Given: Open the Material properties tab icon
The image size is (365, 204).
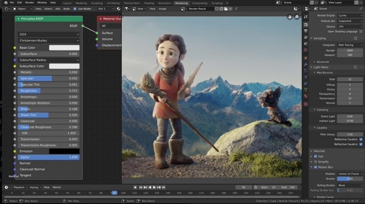Looking at the screenshot, I should 306,96.
